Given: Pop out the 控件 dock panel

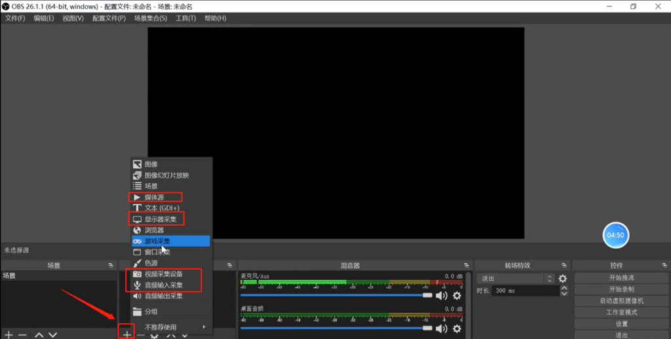Looking at the screenshot, I should point(664,266).
